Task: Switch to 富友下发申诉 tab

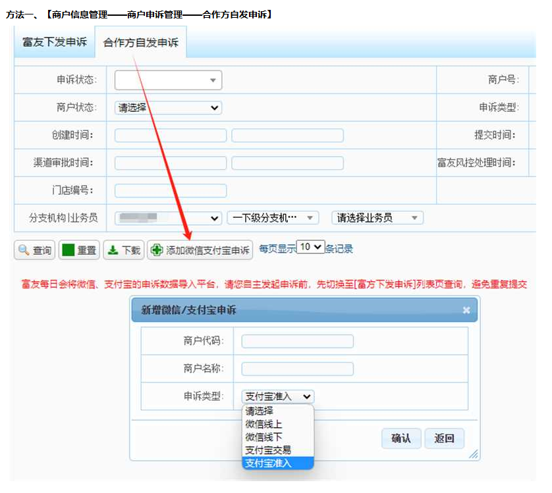Action: click(x=55, y=43)
